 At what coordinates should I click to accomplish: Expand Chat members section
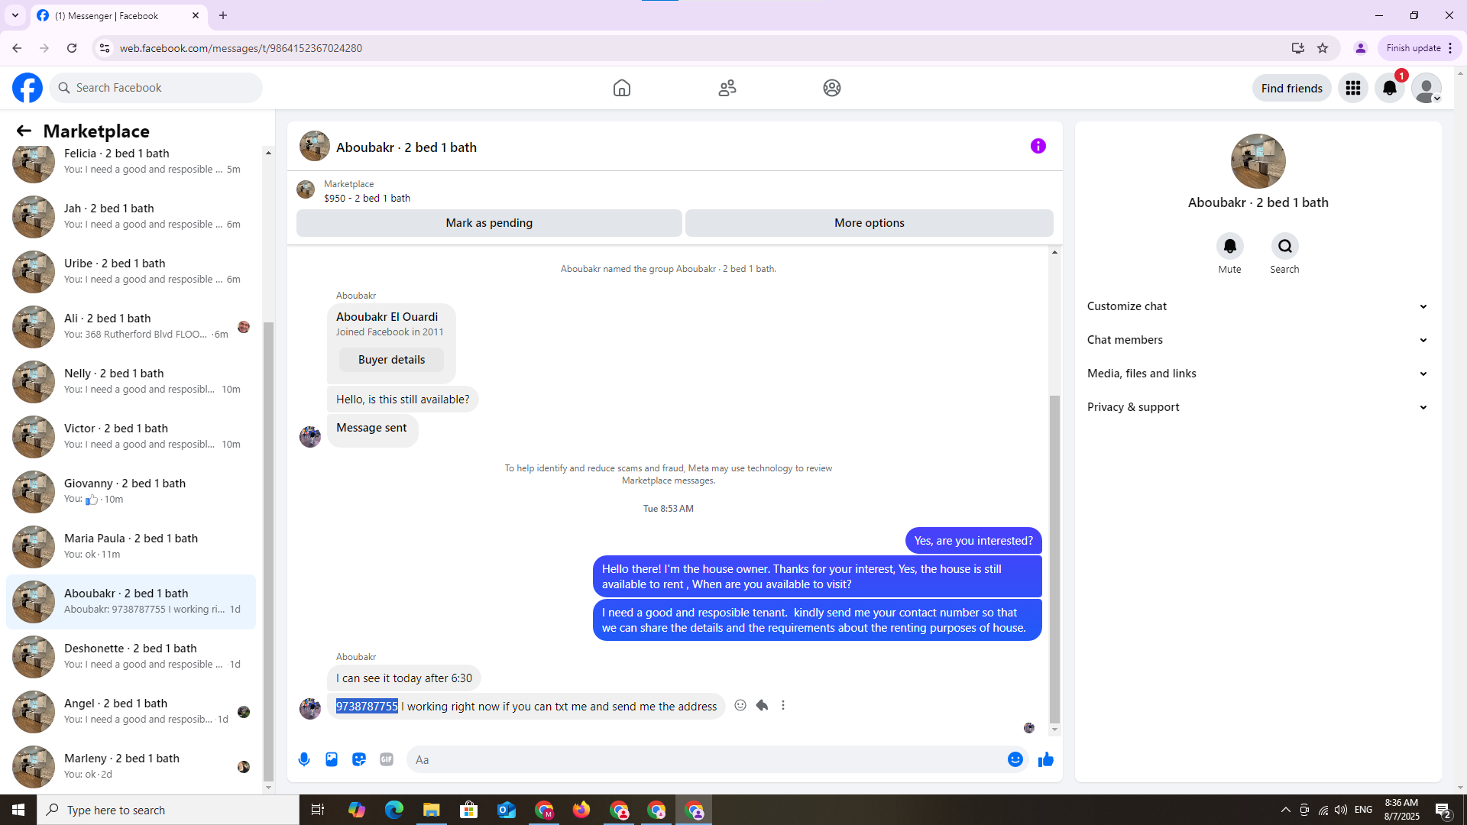[x=1258, y=340]
